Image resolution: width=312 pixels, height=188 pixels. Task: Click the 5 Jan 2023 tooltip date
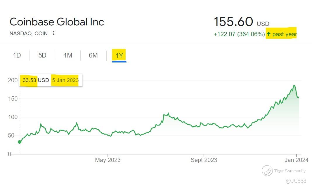click(x=65, y=80)
